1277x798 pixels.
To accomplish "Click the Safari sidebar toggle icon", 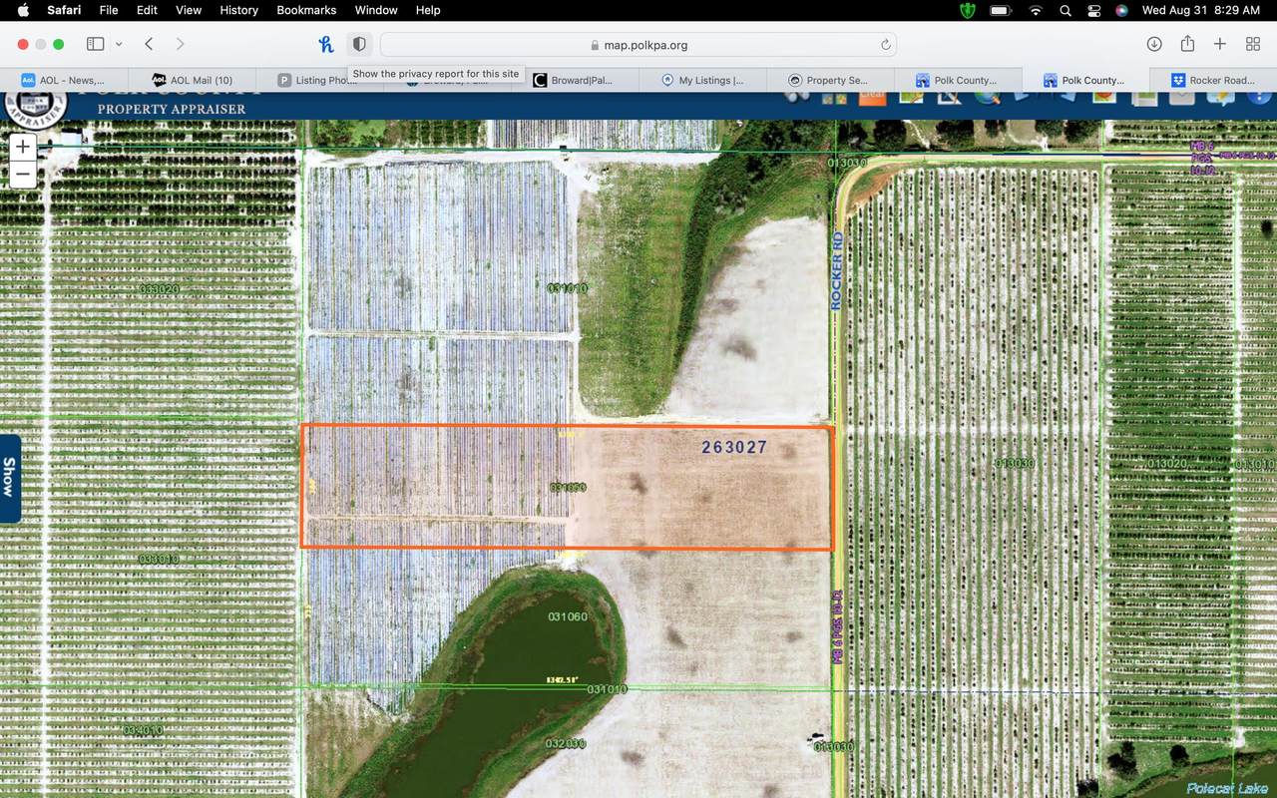I will point(96,44).
